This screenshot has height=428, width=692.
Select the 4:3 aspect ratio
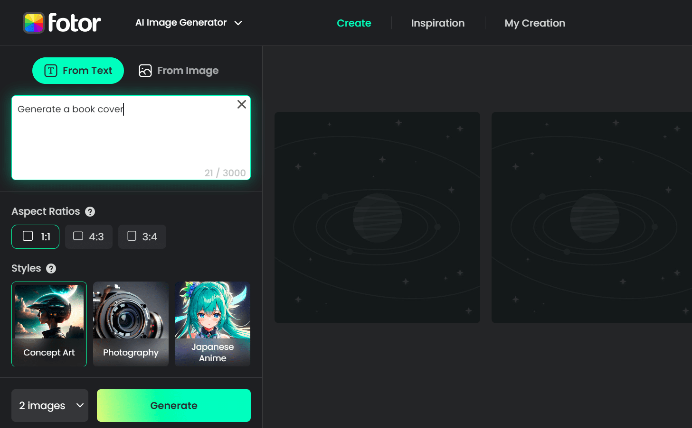coord(89,237)
